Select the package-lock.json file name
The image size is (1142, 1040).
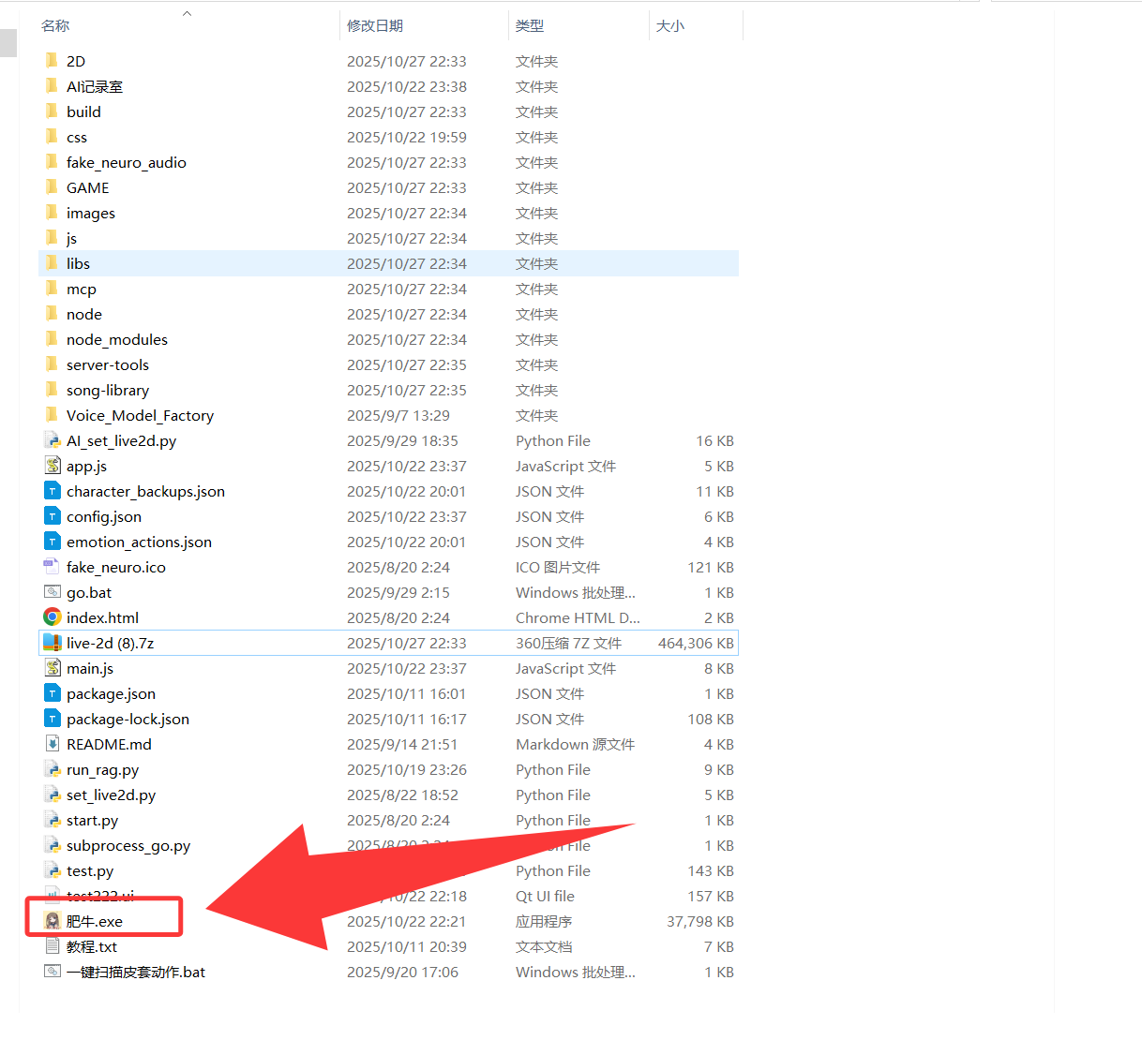[x=128, y=719]
